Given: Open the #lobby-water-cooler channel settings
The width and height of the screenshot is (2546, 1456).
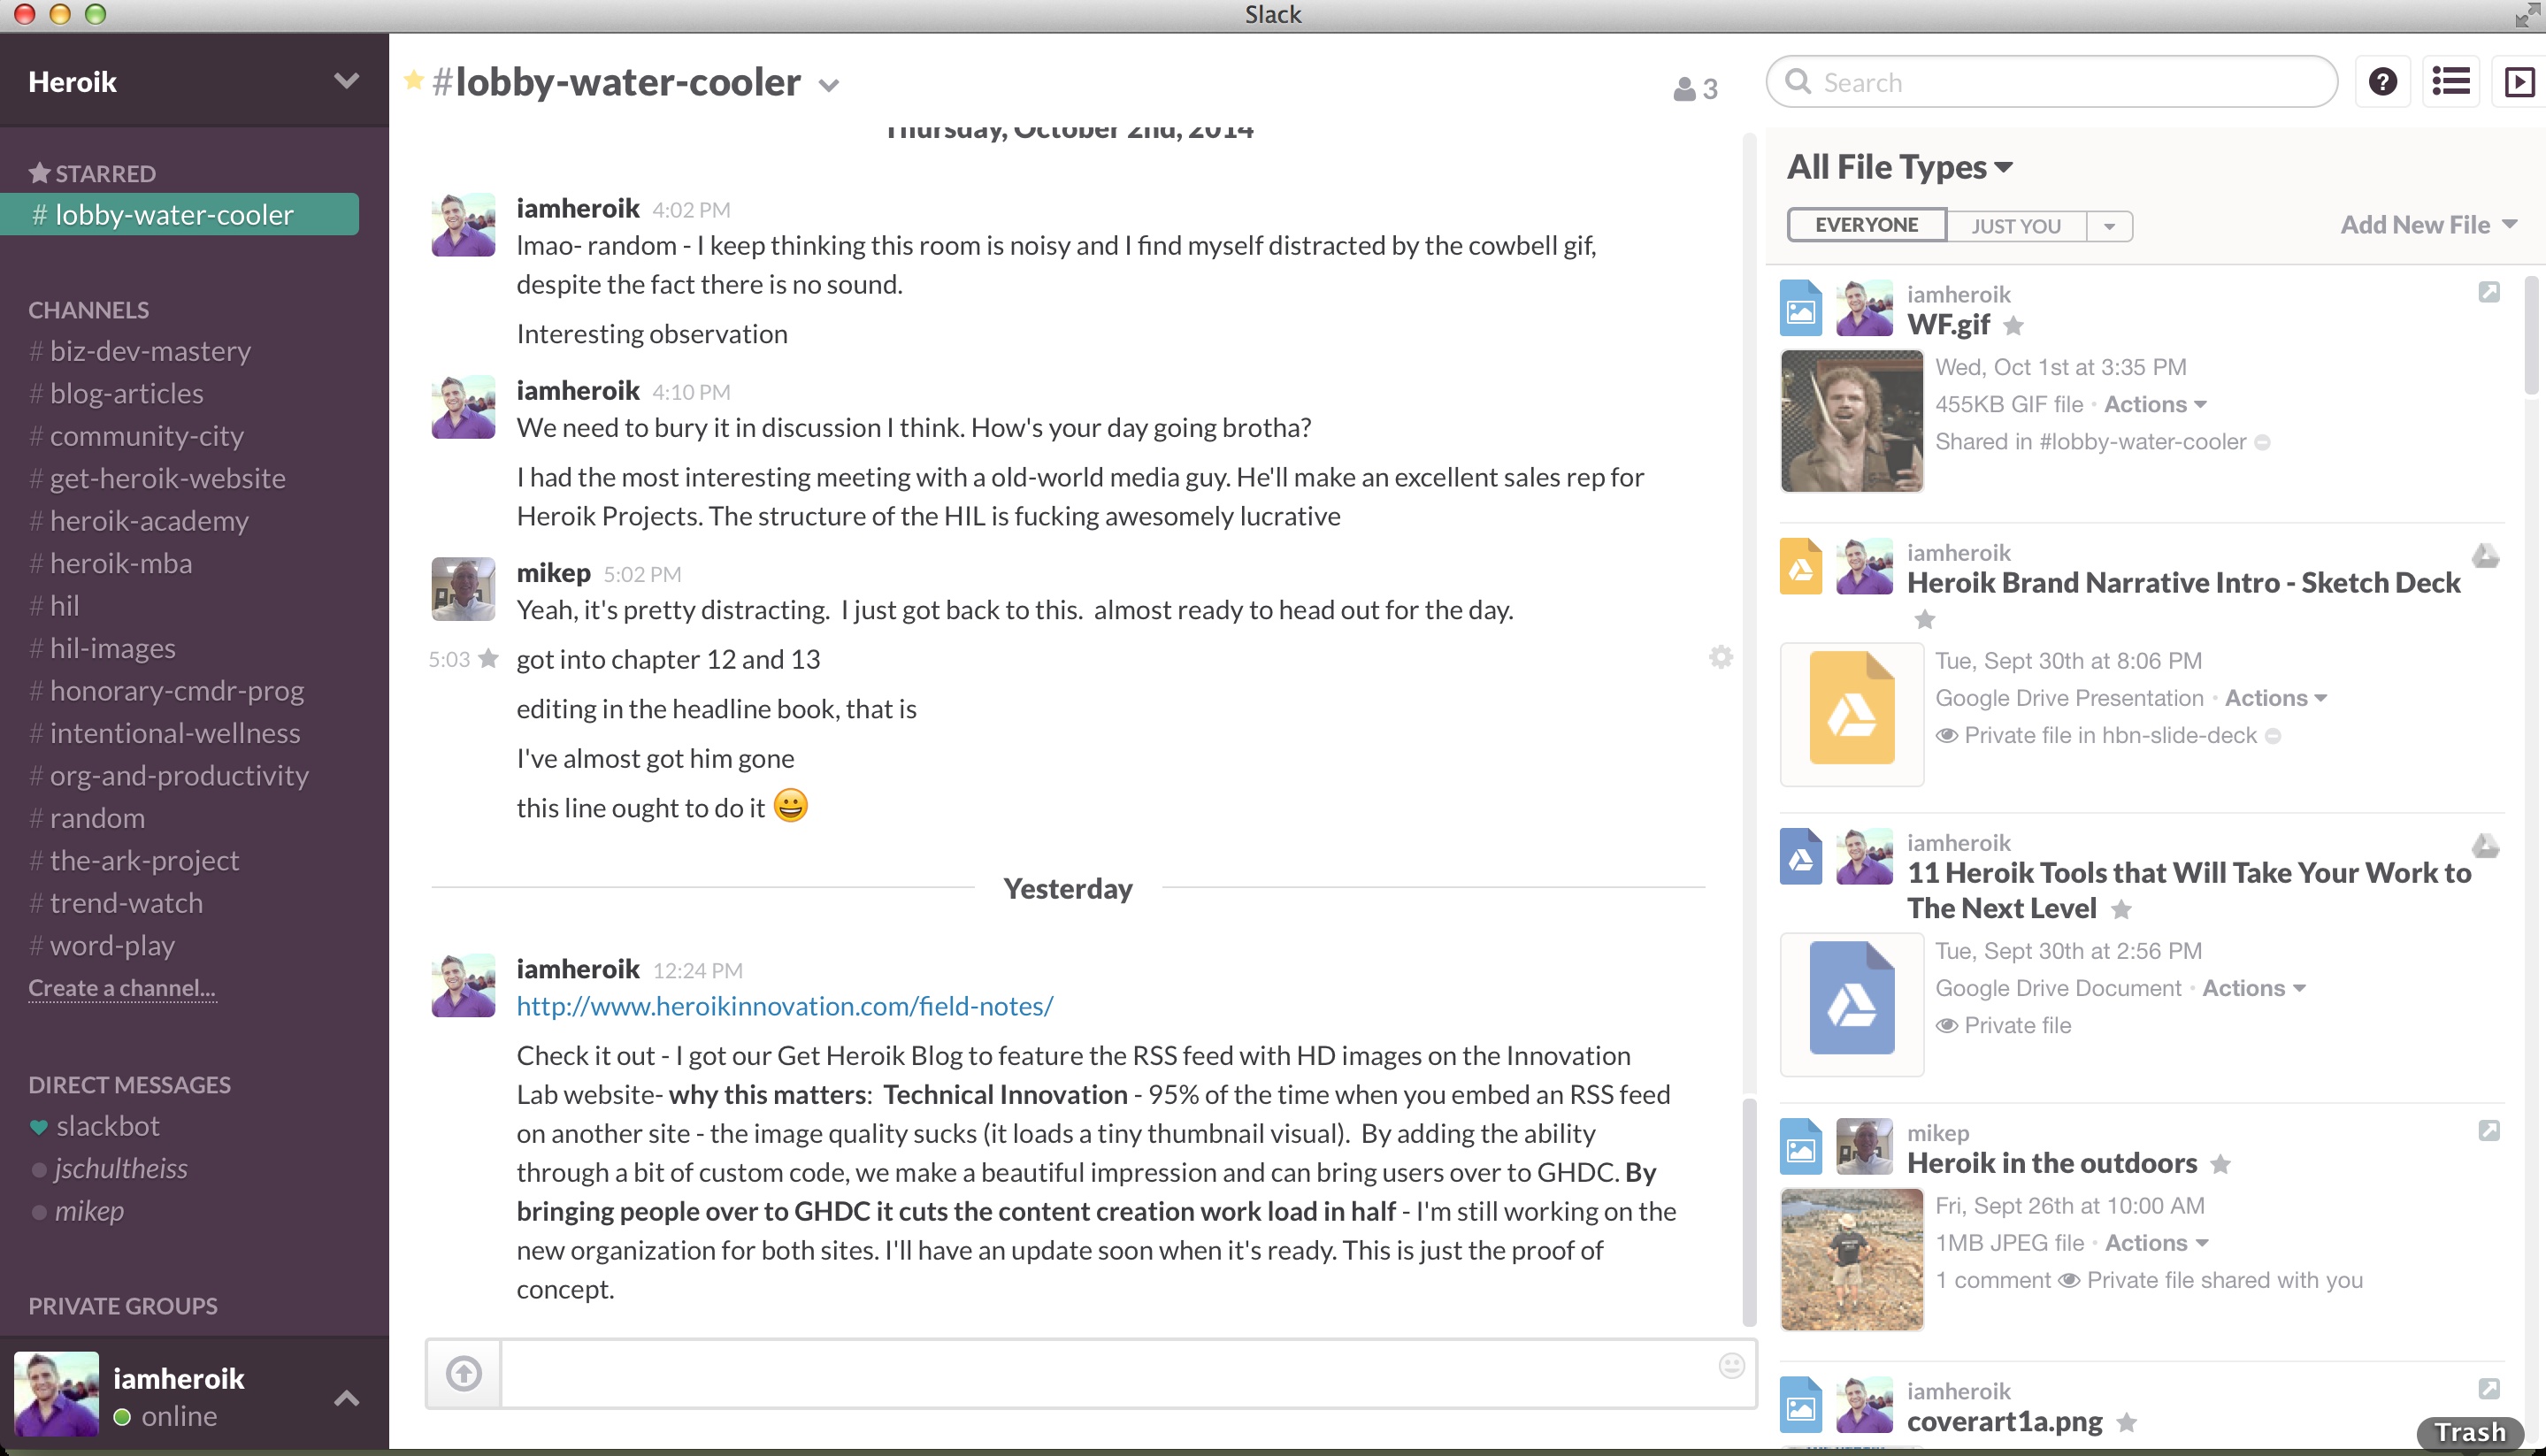Looking at the screenshot, I should [832, 84].
